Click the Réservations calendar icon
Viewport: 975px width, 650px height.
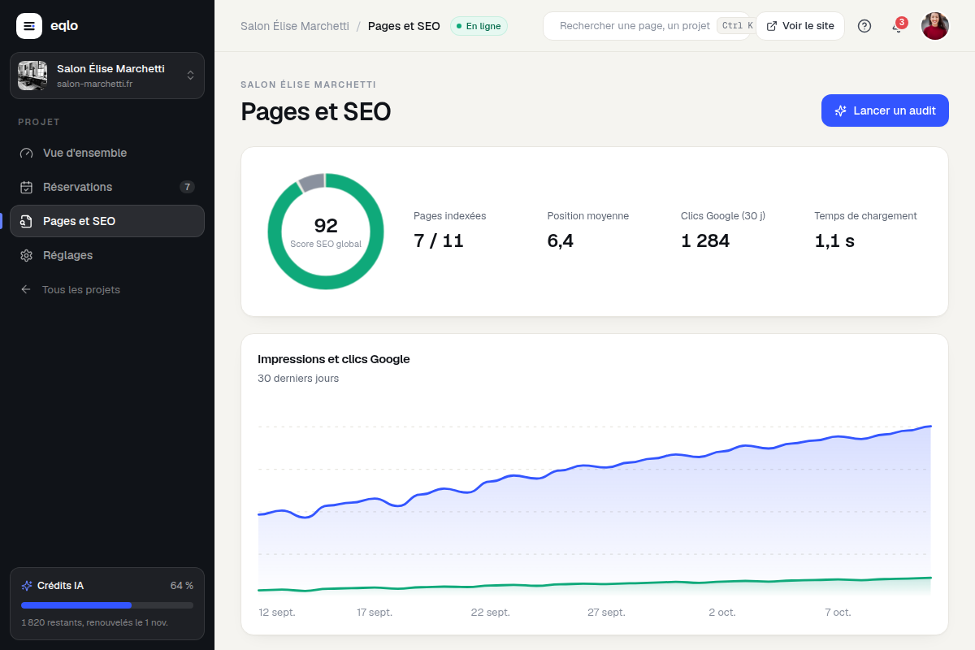tap(27, 187)
